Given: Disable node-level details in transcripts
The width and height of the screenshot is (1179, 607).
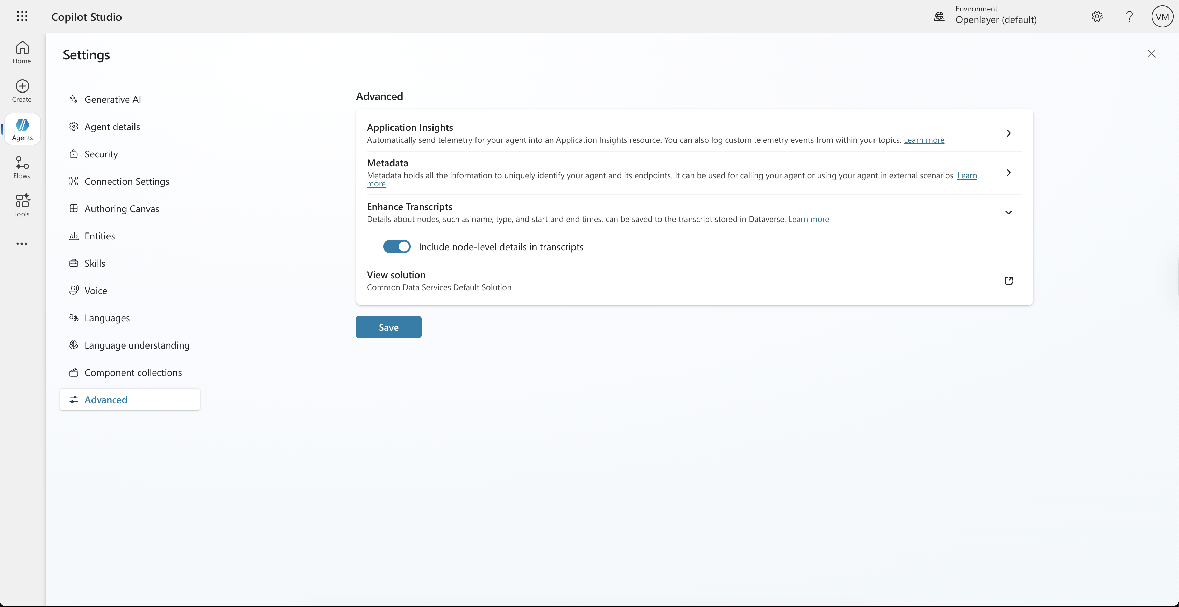Looking at the screenshot, I should pos(396,246).
